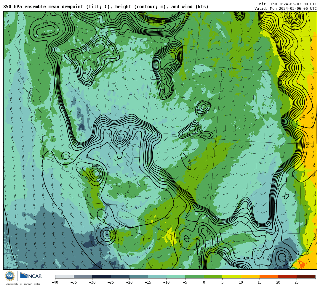Click the yellow-green 5 to 10 colorbar segment
The height and width of the screenshot is (288, 320).
[x=232, y=276]
